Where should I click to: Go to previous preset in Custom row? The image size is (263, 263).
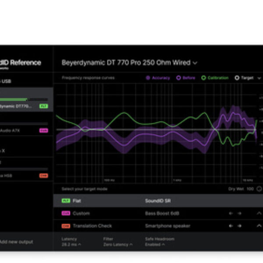click(x=231, y=213)
